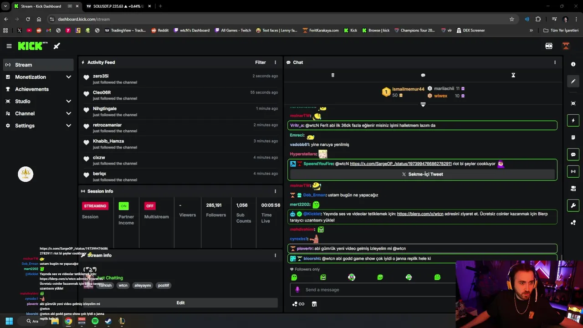Click the Windows Start button

click(x=9, y=321)
